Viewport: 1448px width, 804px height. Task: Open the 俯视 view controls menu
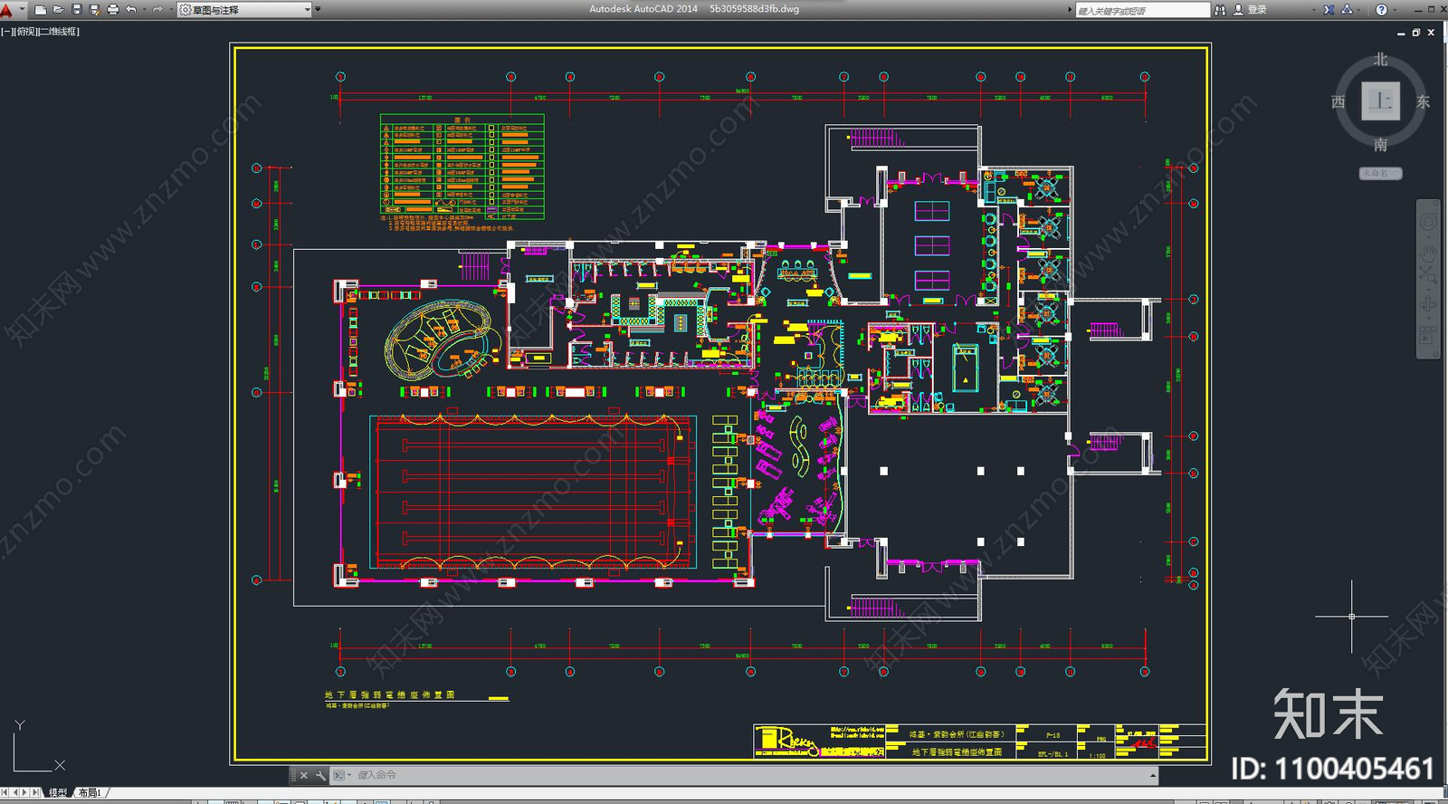click(24, 32)
